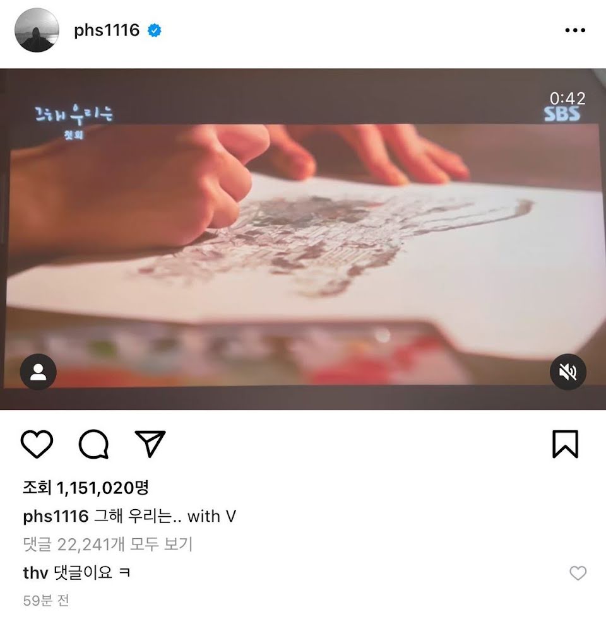The width and height of the screenshot is (606, 624).
Task: Tap the SBS logo on video
Action: [562, 114]
